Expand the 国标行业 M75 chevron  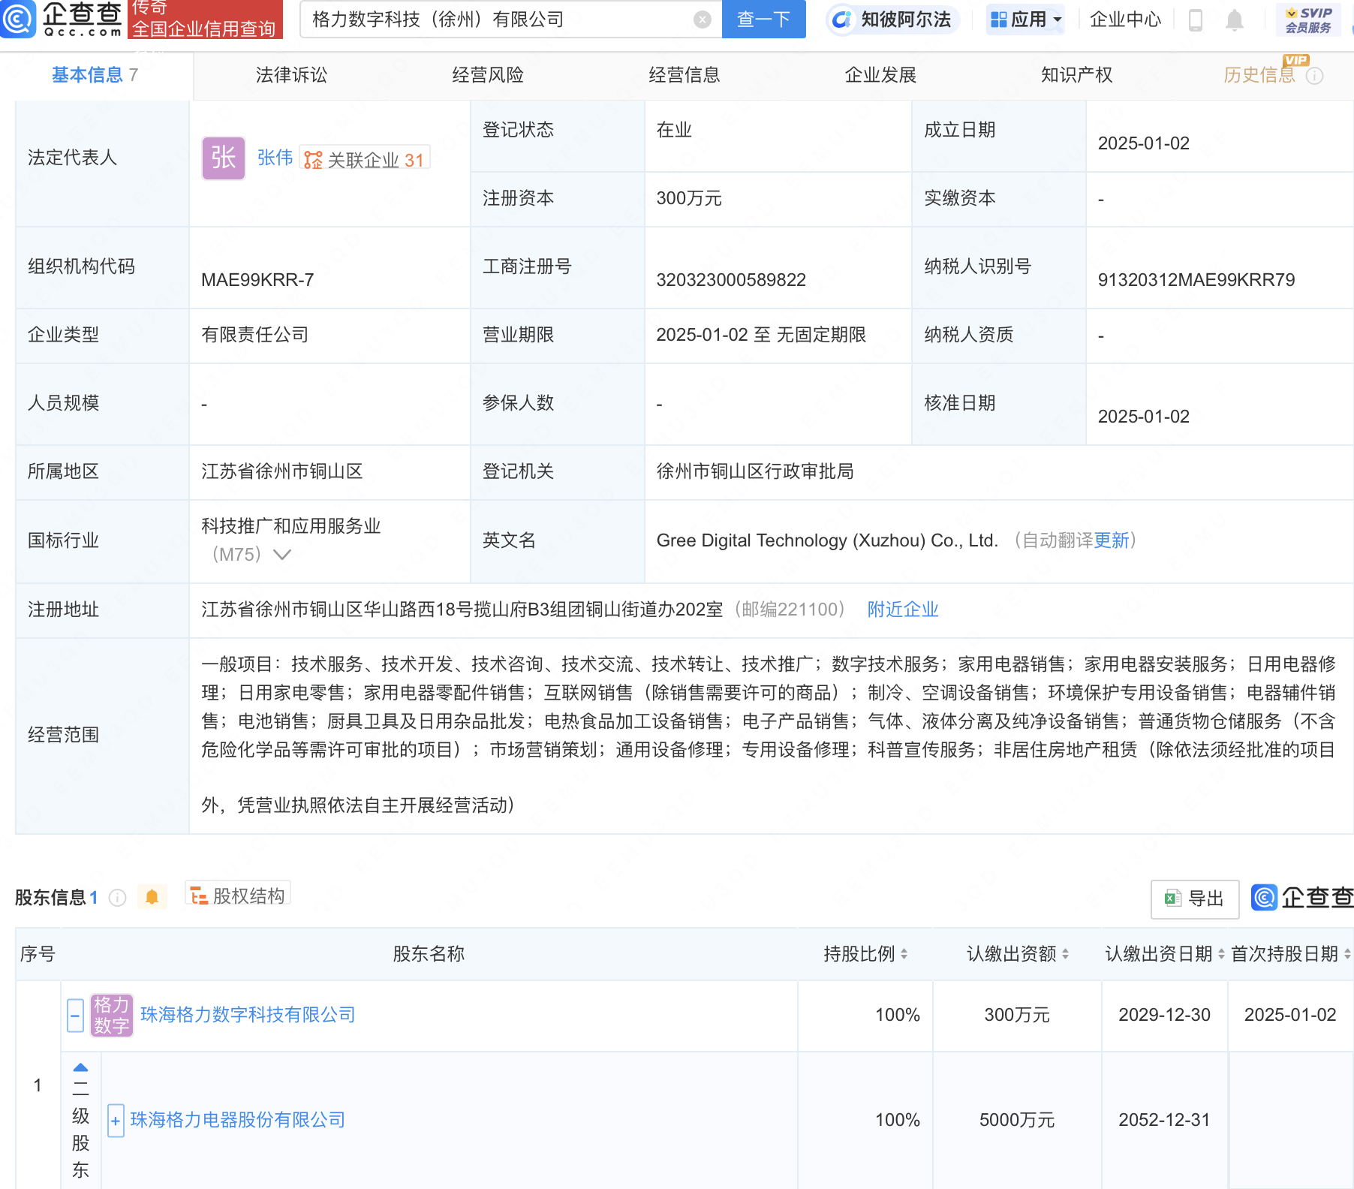tap(282, 555)
